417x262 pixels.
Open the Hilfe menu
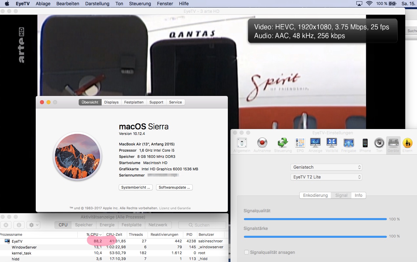(x=184, y=4)
